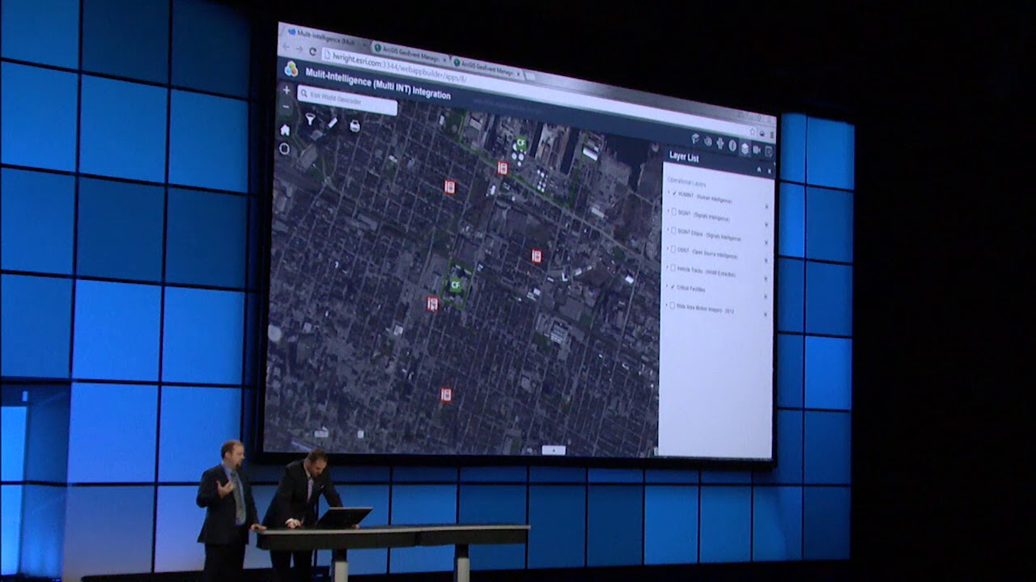Enable Wide Area Motion Imagery layer

click(673, 306)
